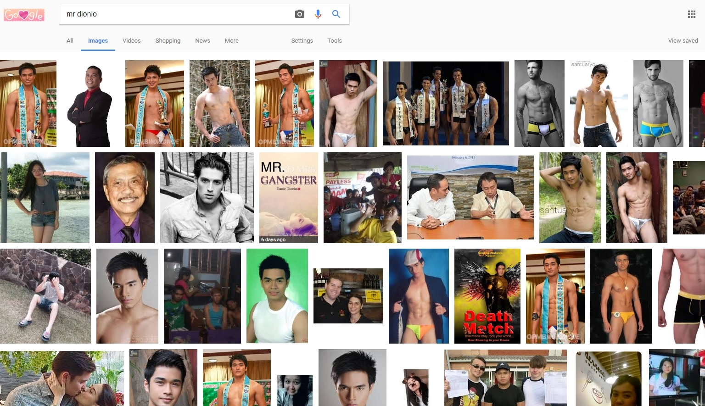Open the Google apps grid

[x=692, y=14]
